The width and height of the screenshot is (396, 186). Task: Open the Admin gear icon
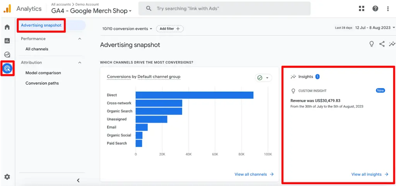click(7, 177)
